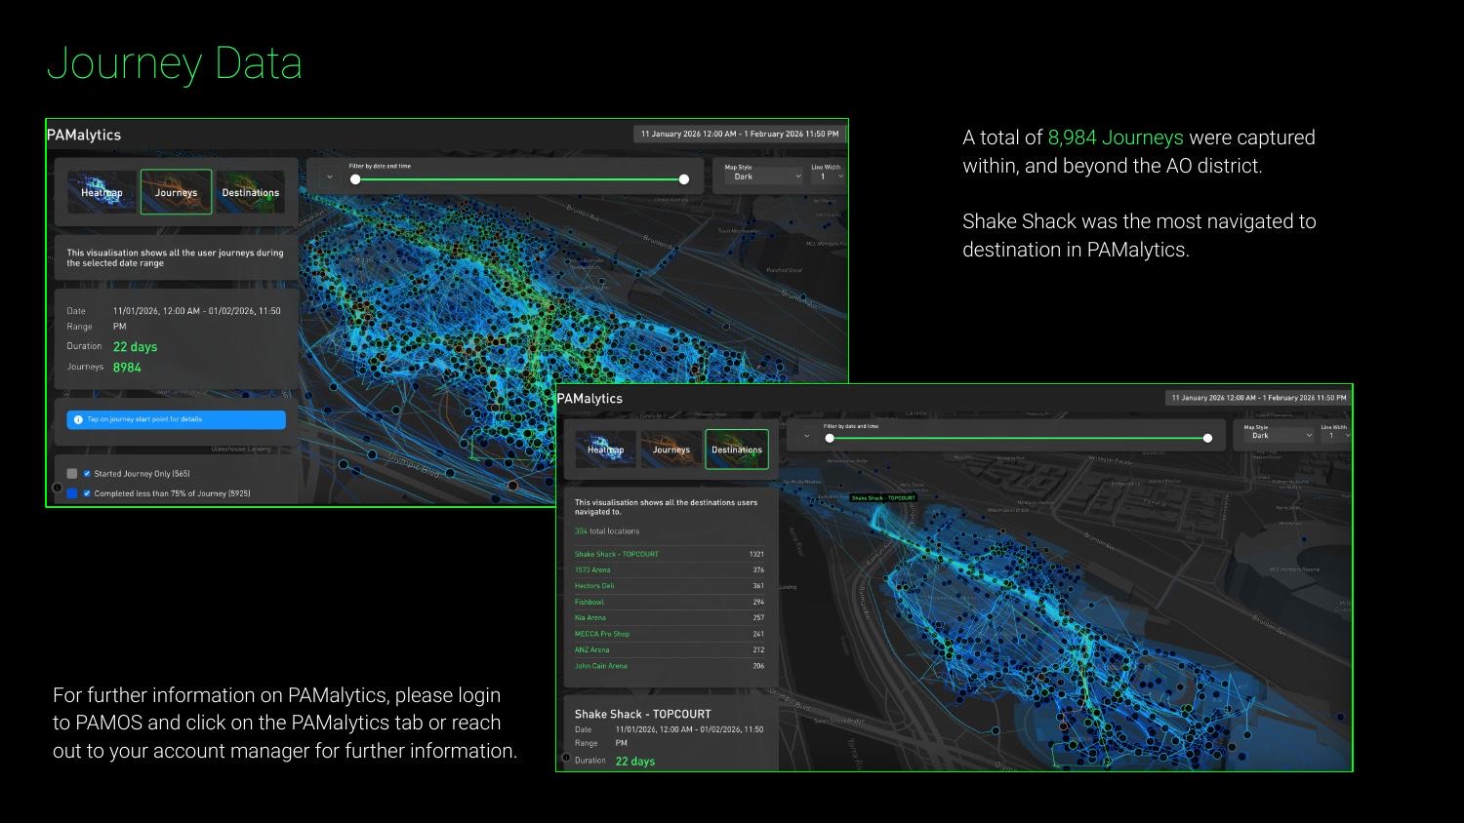The width and height of the screenshot is (1464, 823).
Task: Click the 304 total locations text
Action: 607,531
